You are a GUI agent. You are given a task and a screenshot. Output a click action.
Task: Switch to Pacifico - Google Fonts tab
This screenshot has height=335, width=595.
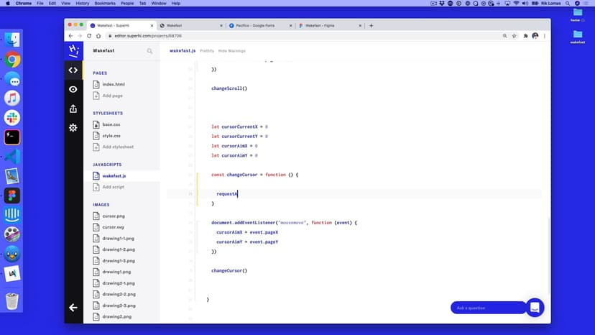click(x=259, y=25)
